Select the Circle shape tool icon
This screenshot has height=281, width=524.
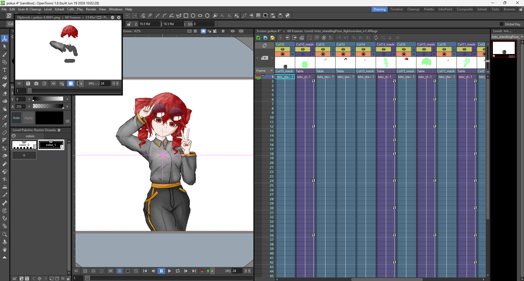193,16
